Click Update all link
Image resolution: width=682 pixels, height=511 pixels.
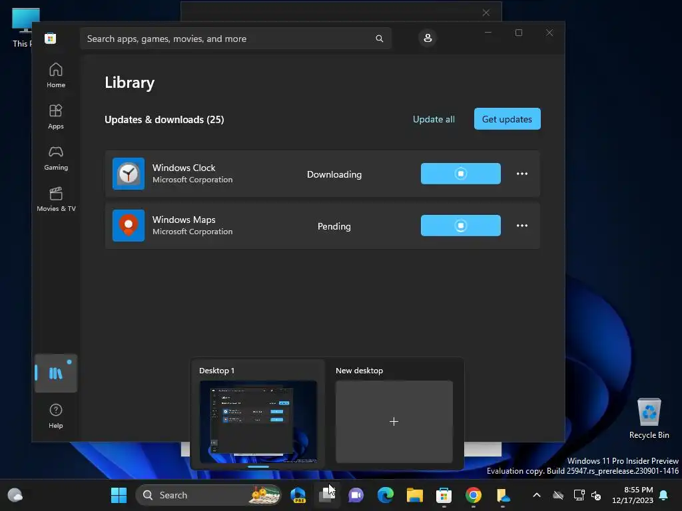click(x=434, y=119)
